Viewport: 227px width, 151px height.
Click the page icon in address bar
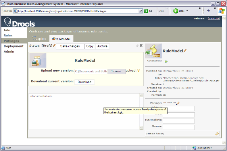[x=15, y=11]
